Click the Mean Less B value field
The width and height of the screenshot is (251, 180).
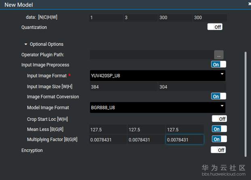(108, 130)
